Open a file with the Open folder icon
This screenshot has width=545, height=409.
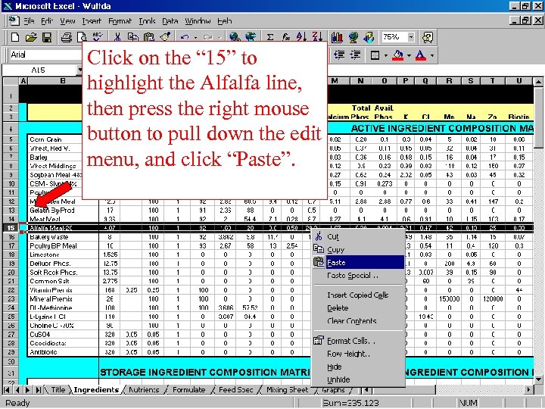coord(31,37)
